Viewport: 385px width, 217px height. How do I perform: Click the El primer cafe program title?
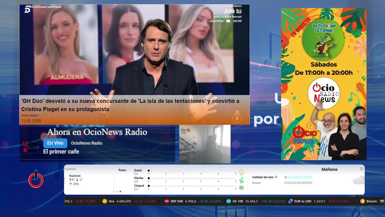tap(61, 152)
